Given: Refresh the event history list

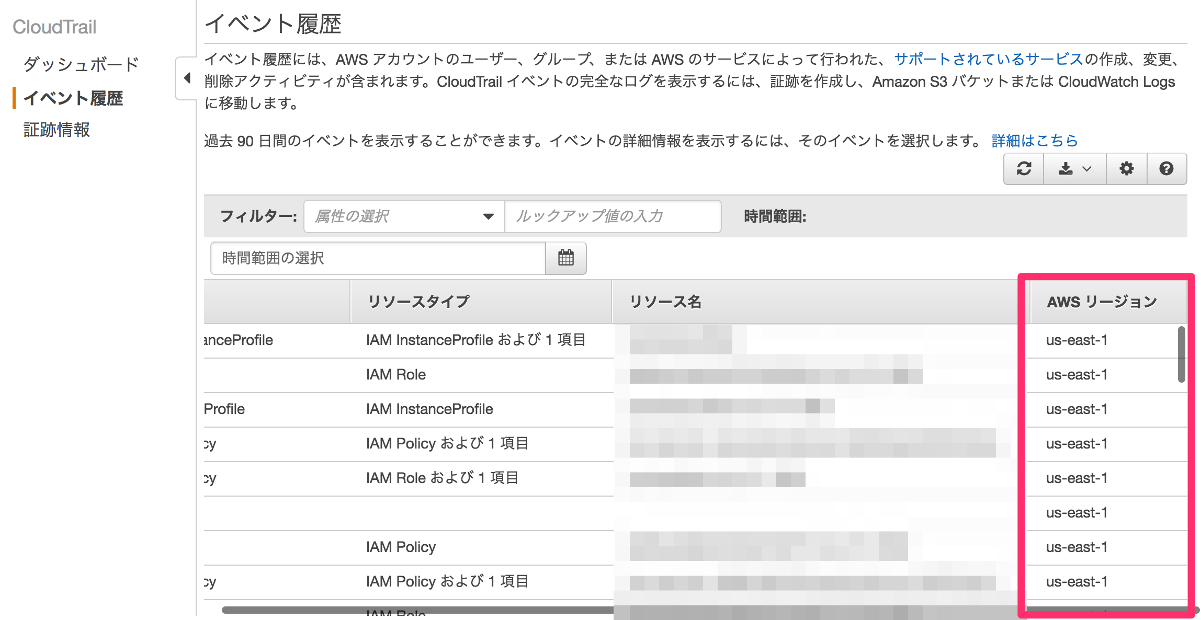Looking at the screenshot, I should pos(1024,169).
